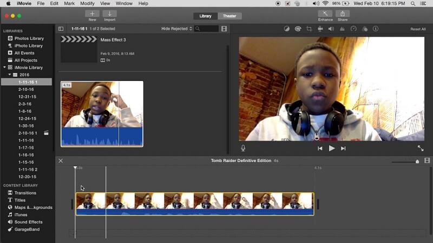The image size is (433, 243).
Task: Toggle the browser filmstrip clip appearance button
Action: 224,29
